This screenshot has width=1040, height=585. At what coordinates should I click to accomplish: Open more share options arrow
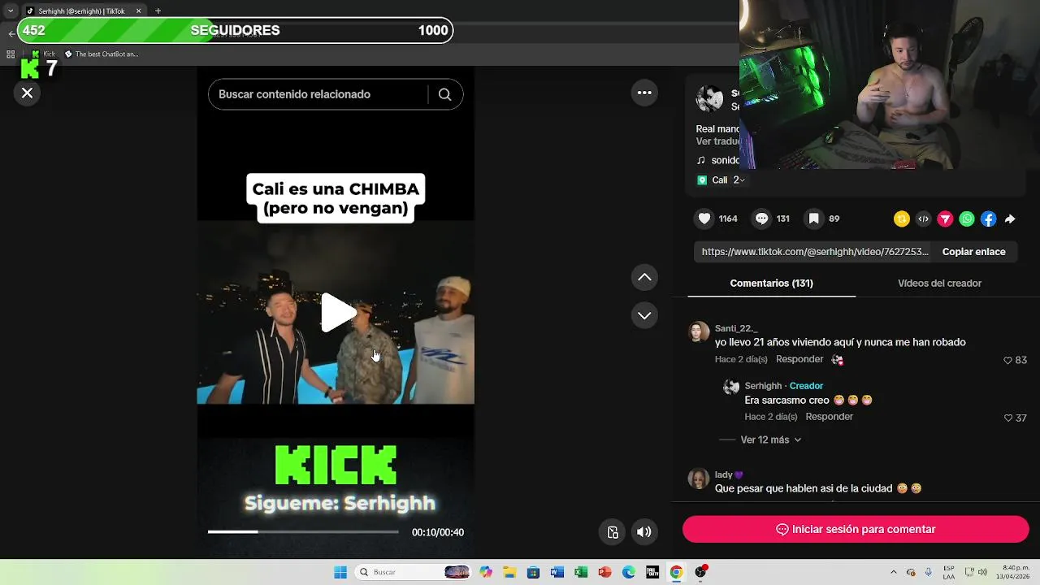[1010, 219]
